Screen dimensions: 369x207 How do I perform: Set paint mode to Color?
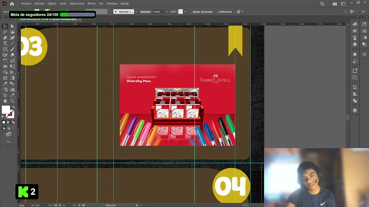pyautogui.click(x=4, y=122)
